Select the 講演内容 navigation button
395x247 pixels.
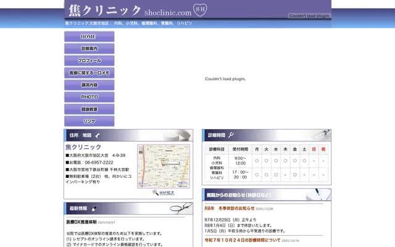(89, 85)
